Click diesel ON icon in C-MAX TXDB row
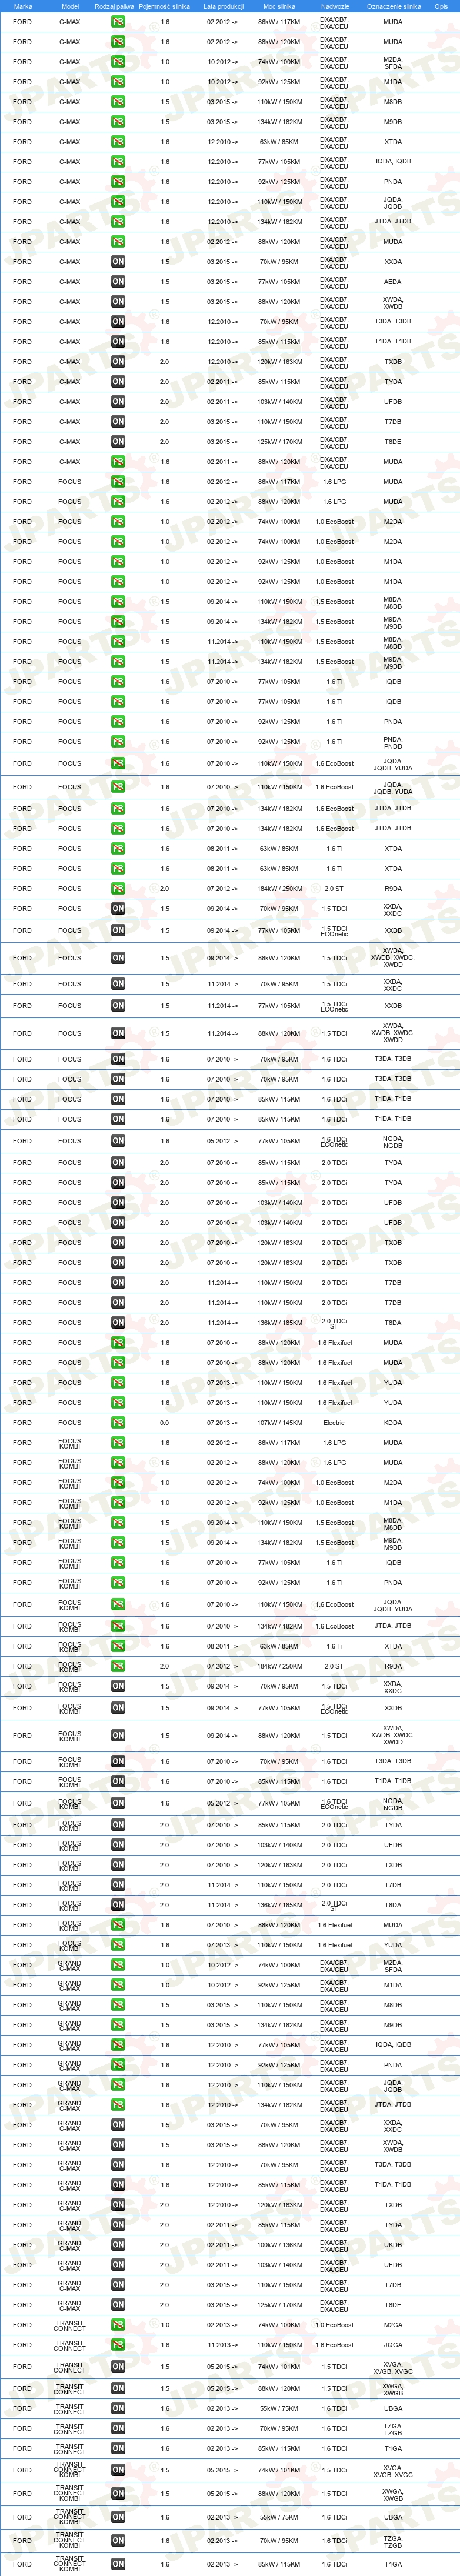Screen dimensions: 460x2576 click(x=118, y=361)
